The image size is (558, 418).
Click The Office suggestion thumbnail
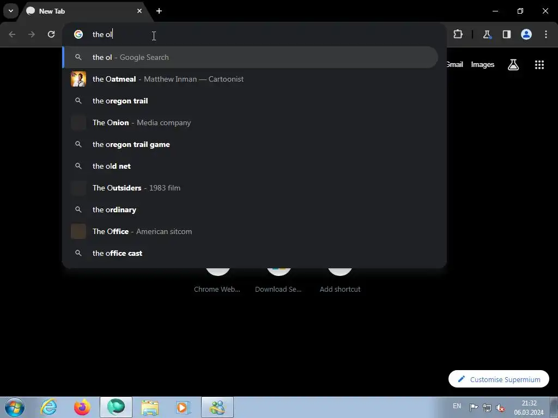pos(78,231)
